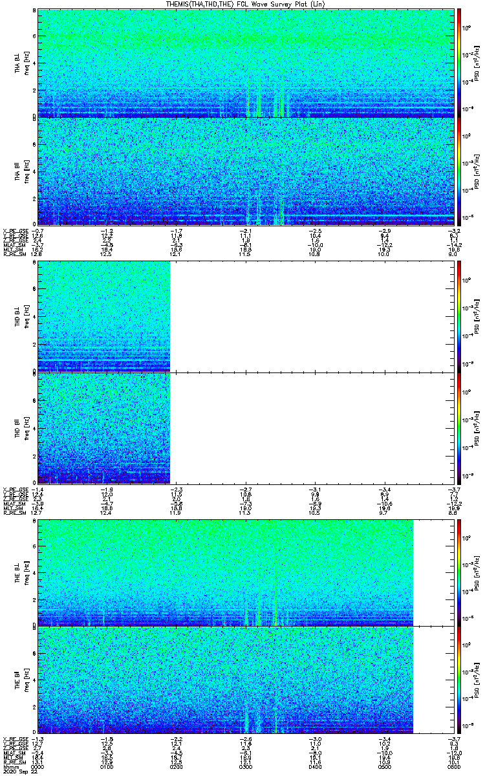Click the THD B-parallel spectrogram data region

(x=103, y=427)
